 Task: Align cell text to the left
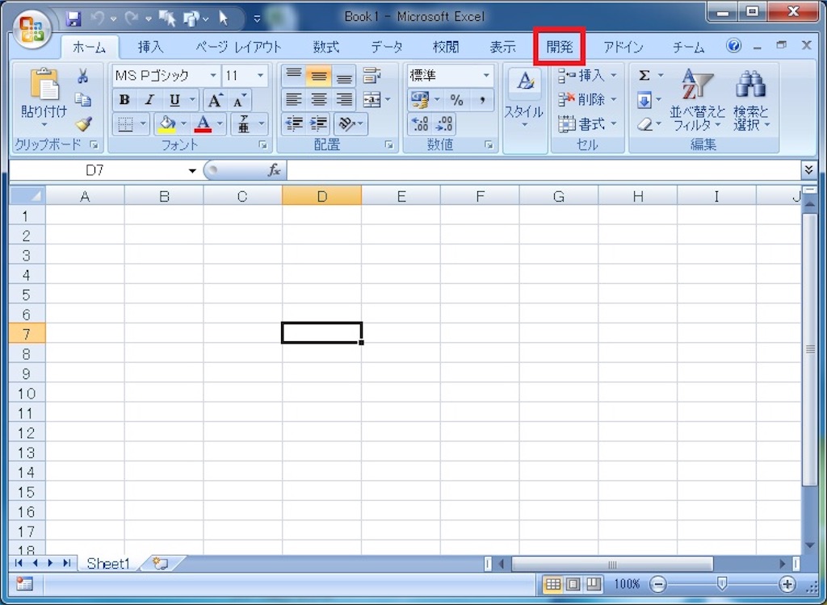coord(294,99)
